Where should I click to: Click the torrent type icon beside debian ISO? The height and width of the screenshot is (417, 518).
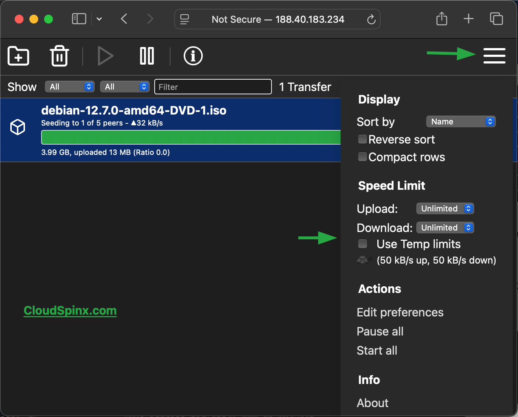(17, 127)
